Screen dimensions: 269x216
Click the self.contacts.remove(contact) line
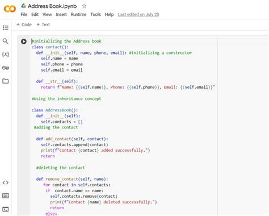[84, 196]
